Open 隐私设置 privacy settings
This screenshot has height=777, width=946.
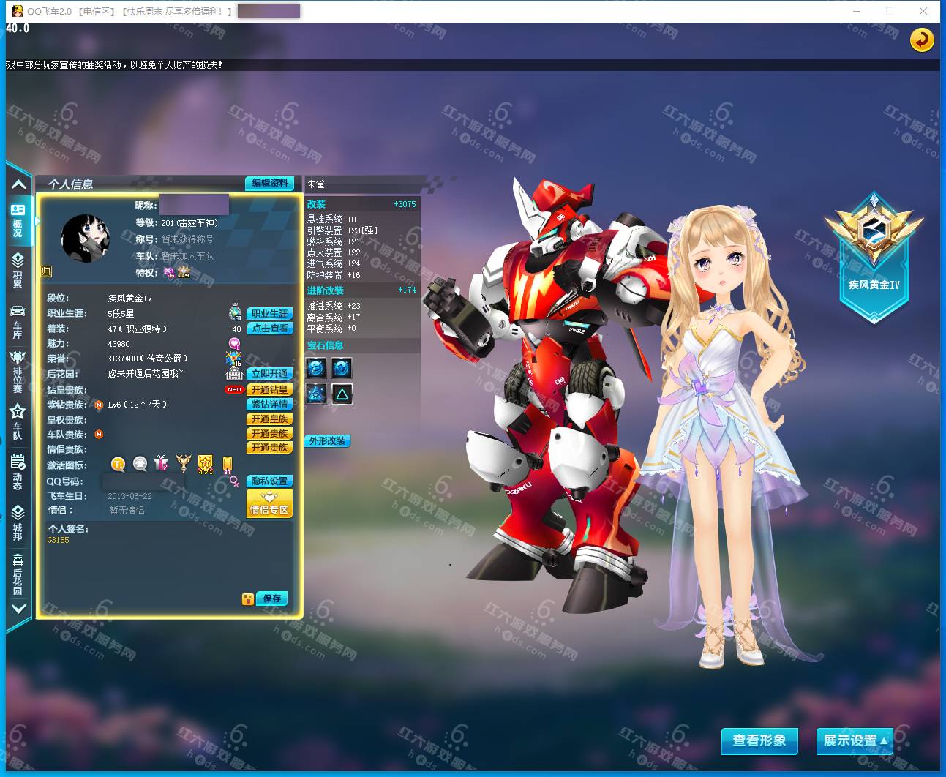coord(269,481)
